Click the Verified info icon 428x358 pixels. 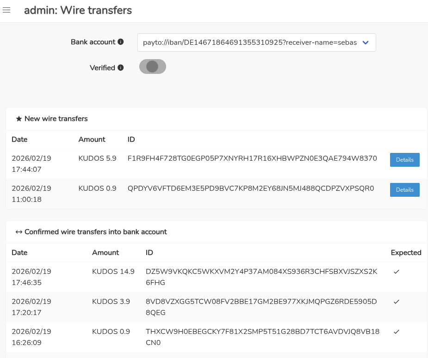(121, 68)
